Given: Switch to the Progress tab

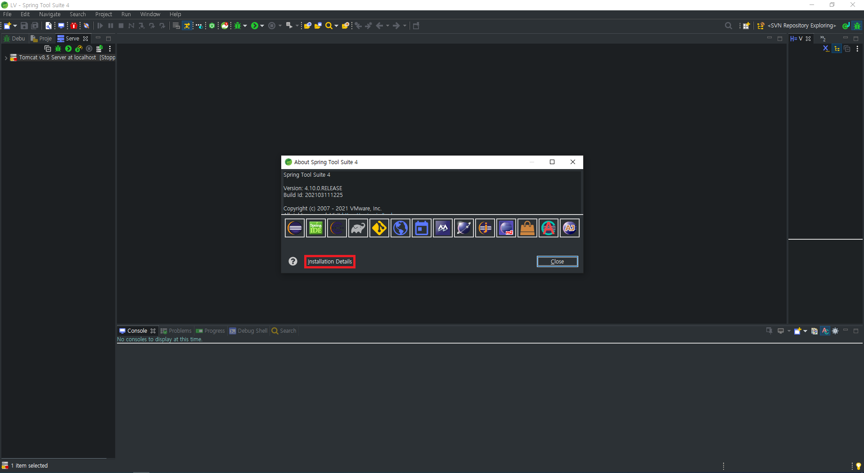Looking at the screenshot, I should click(x=210, y=331).
